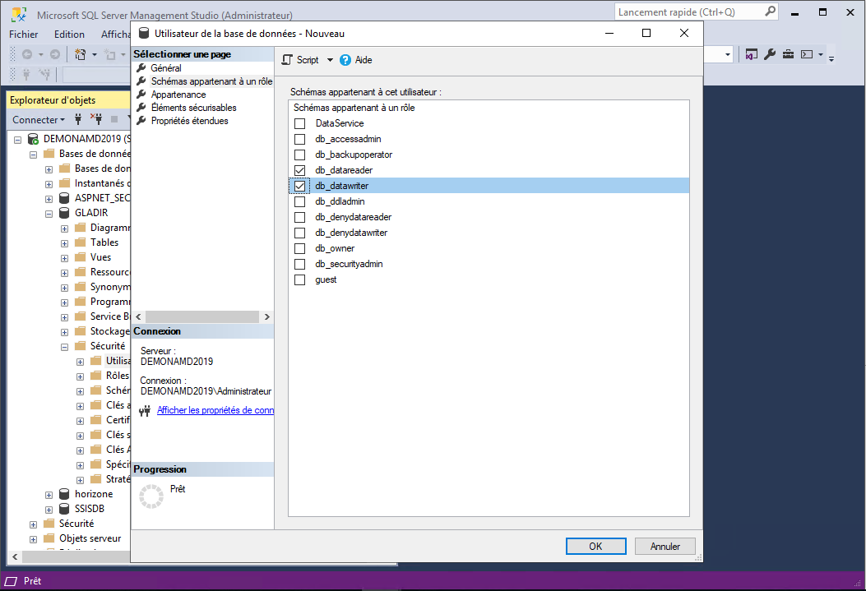
Task: Enable the db_owner schema checkbox
Action: 299,248
